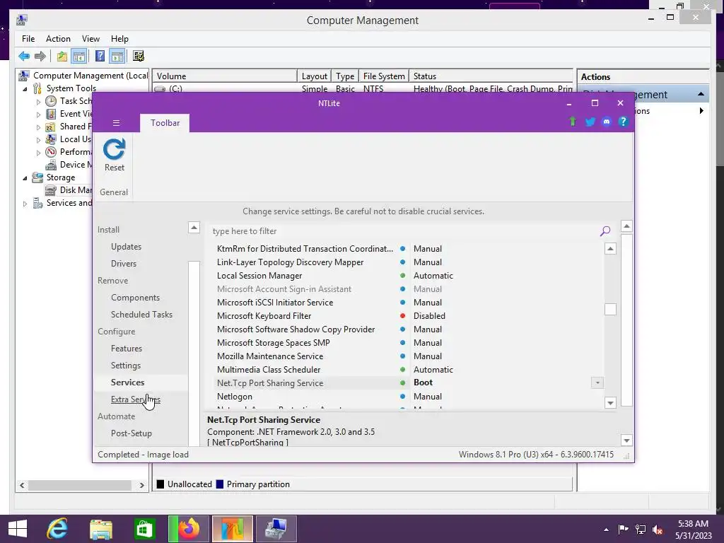Click the network tray icon
The image size is (724, 543).
(641, 530)
